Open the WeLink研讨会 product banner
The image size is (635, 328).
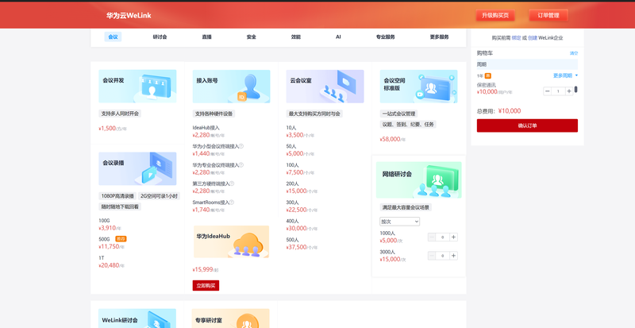tap(137, 318)
